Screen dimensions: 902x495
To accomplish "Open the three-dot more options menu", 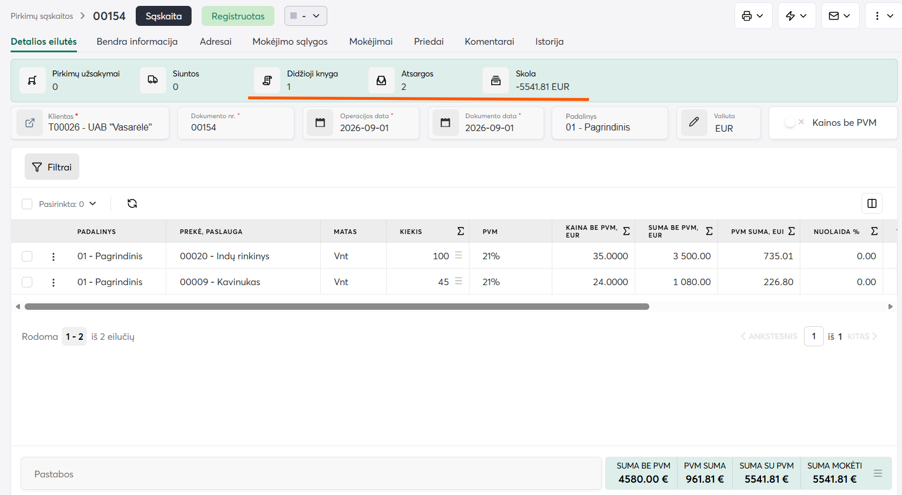I will [x=883, y=16].
